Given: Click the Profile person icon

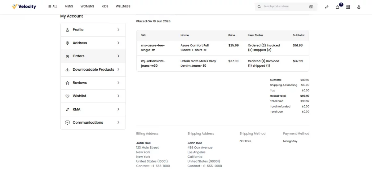Looking at the screenshot, I should (x=67, y=30).
